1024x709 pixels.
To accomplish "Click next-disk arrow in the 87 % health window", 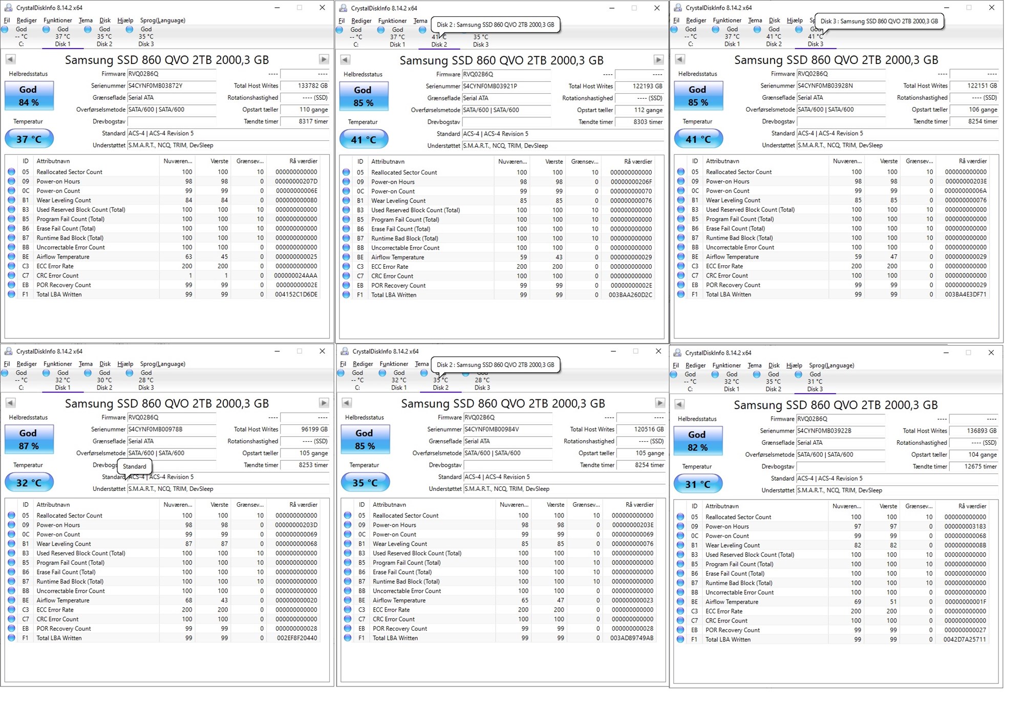I will [x=324, y=403].
